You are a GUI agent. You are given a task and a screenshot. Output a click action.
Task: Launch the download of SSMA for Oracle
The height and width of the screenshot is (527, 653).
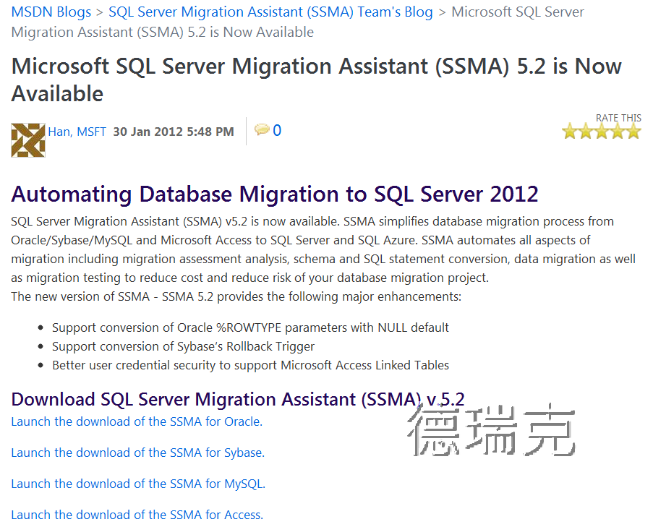pos(136,421)
